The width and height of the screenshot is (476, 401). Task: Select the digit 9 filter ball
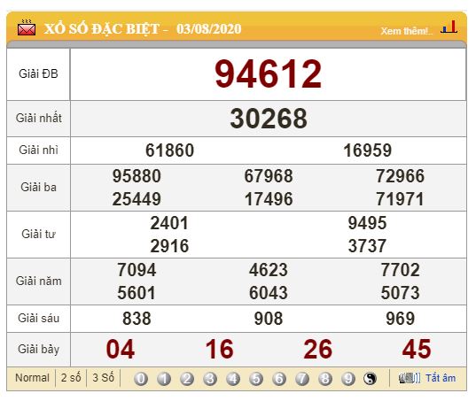click(x=348, y=379)
